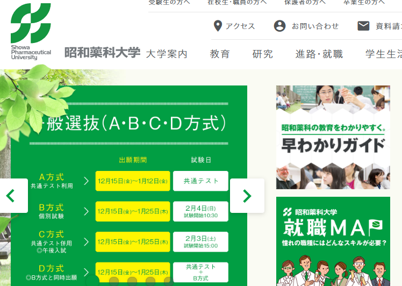The image size is (402, 286).
Task: Click D方式 B方式と同時出願 label
Action: pos(51,273)
